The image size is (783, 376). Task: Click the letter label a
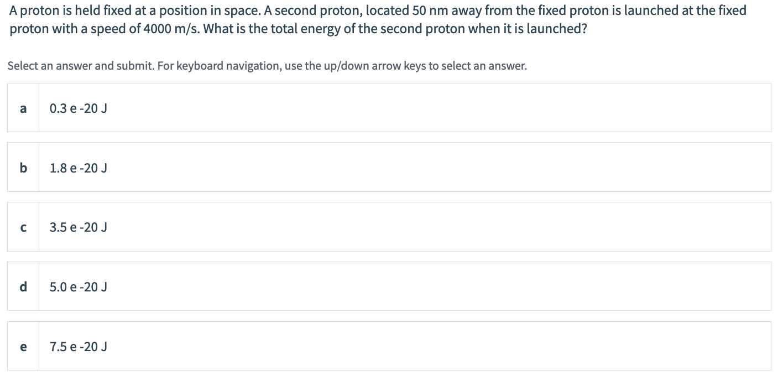23,108
